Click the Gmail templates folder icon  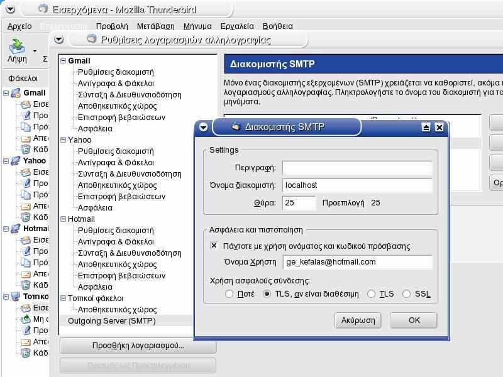[25, 127]
